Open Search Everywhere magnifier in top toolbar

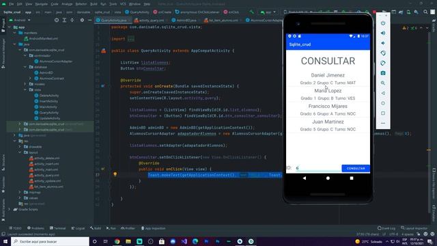click(425, 12)
